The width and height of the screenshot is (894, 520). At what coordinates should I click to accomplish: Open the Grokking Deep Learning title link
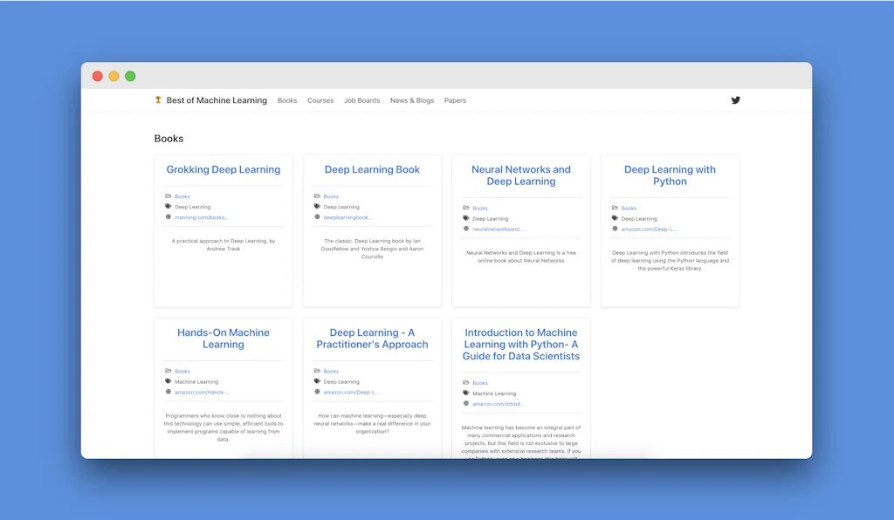pos(223,169)
